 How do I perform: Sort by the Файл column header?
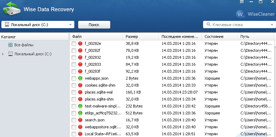(x=96, y=37)
